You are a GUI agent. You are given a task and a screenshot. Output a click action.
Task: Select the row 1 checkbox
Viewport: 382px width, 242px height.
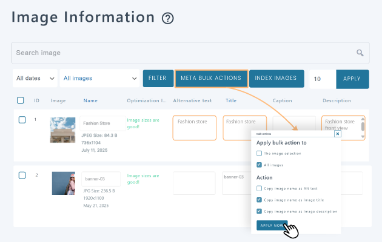pos(22,120)
